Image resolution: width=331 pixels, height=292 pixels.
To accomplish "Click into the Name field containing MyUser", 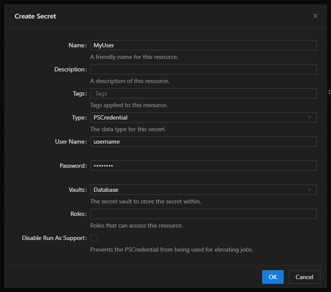I will click(203, 45).
